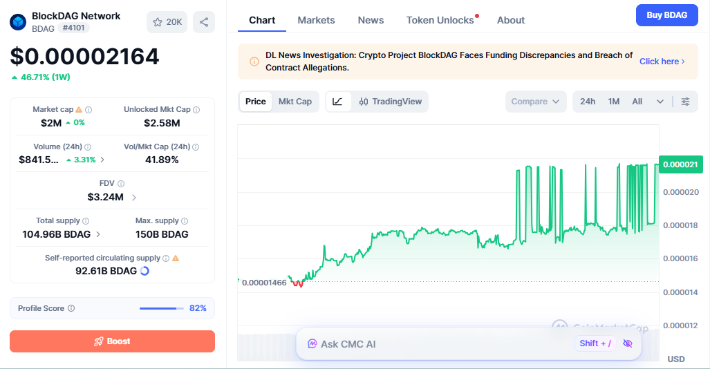Image resolution: width=710 pixels, height=369 pixels.
Task: Click the 92.61B BDAG circulating supply value
Action: tap(106, 271)
